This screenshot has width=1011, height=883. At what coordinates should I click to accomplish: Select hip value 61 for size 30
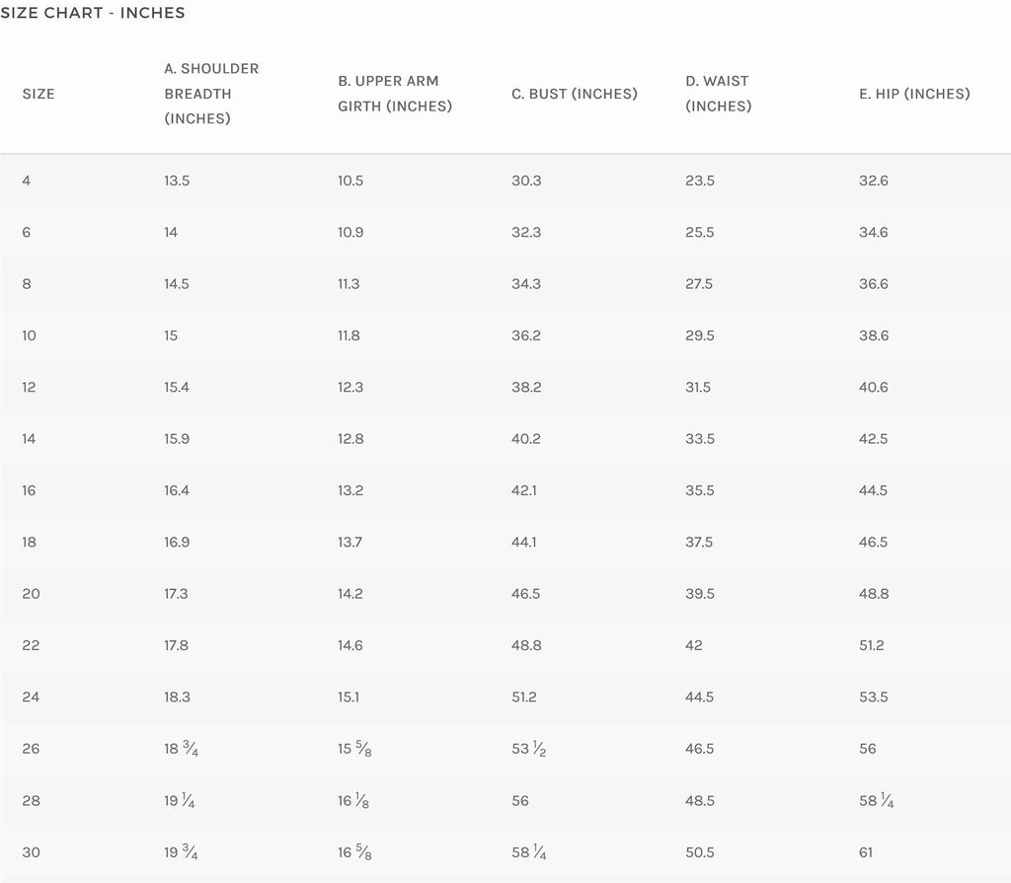tap(866, 852)
